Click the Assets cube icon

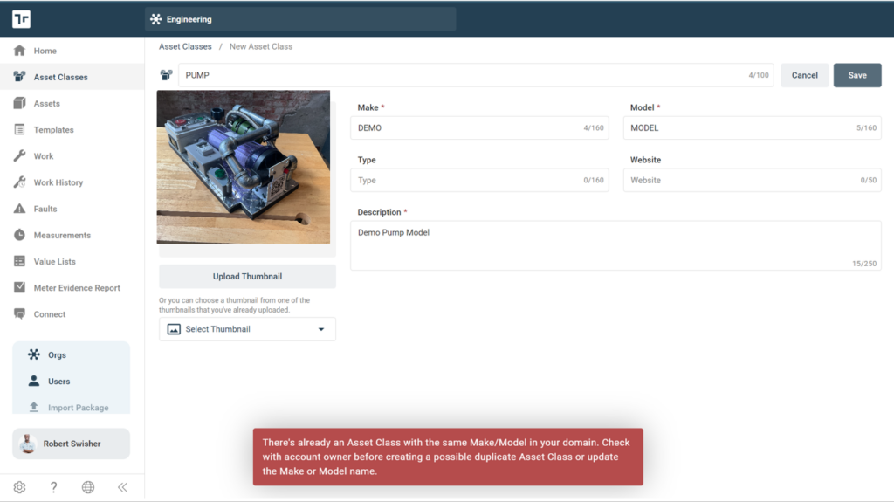(x=19, y=103)
